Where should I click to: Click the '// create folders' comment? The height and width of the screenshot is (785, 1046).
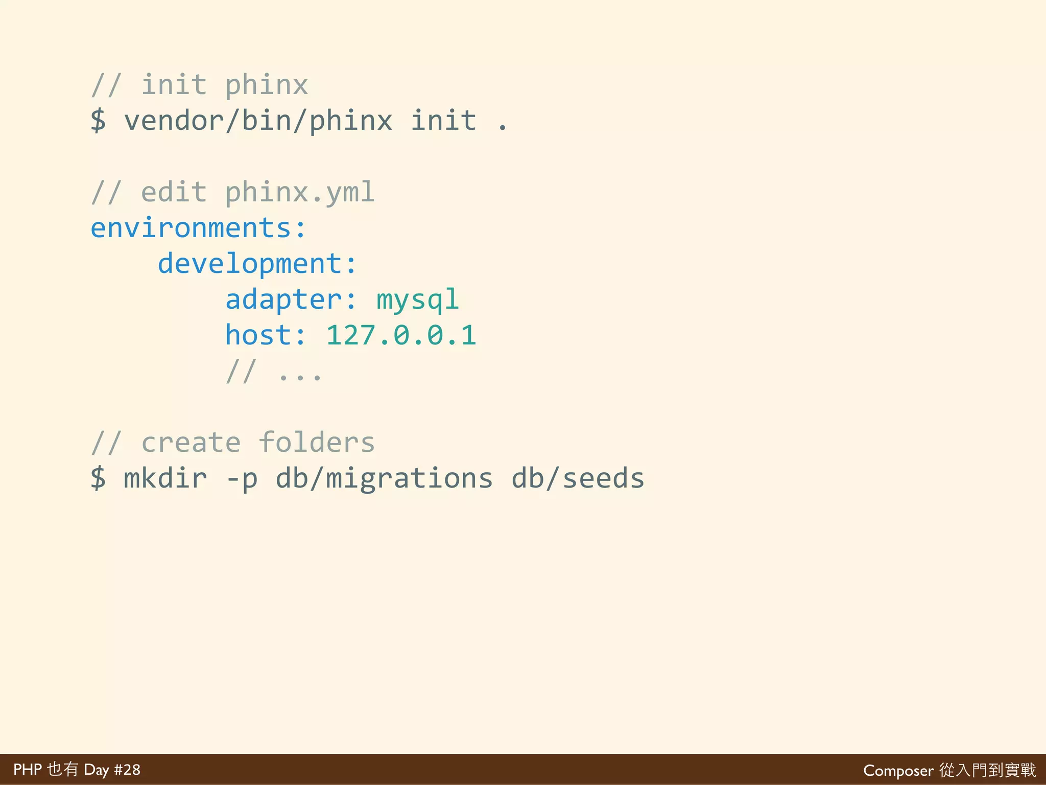click(x=232, y=443)
